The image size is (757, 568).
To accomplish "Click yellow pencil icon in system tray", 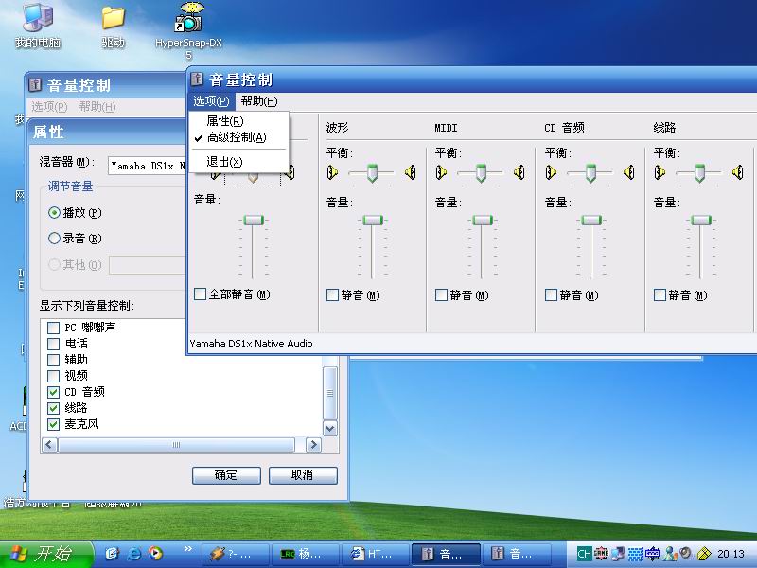I will (x=704, y=554).
